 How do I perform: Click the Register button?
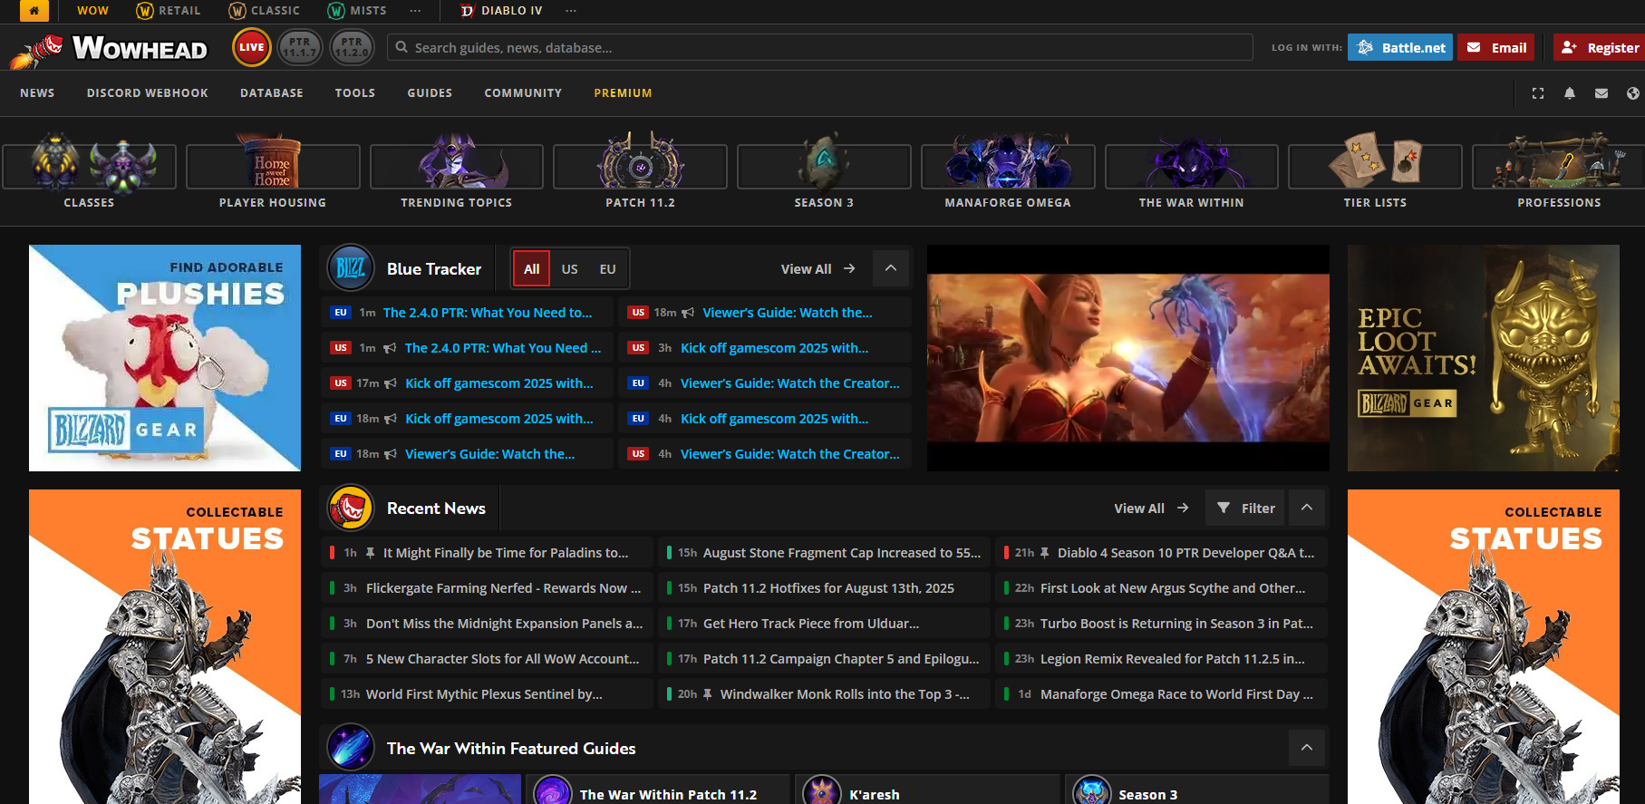(x=1601, y=47)
